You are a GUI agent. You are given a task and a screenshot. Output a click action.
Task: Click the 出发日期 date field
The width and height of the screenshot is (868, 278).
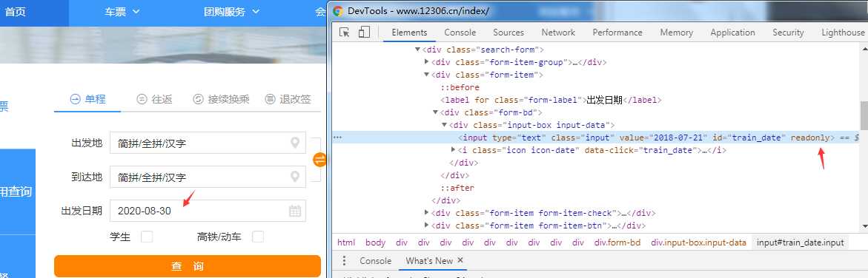tap(208, 211)
